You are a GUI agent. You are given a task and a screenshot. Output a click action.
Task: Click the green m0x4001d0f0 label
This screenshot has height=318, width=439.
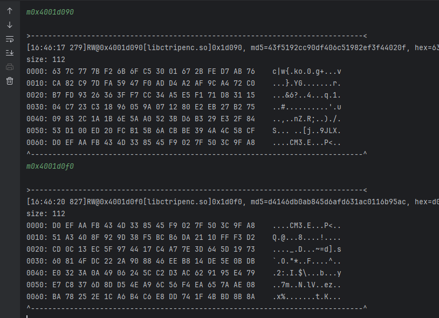[50, 167]
